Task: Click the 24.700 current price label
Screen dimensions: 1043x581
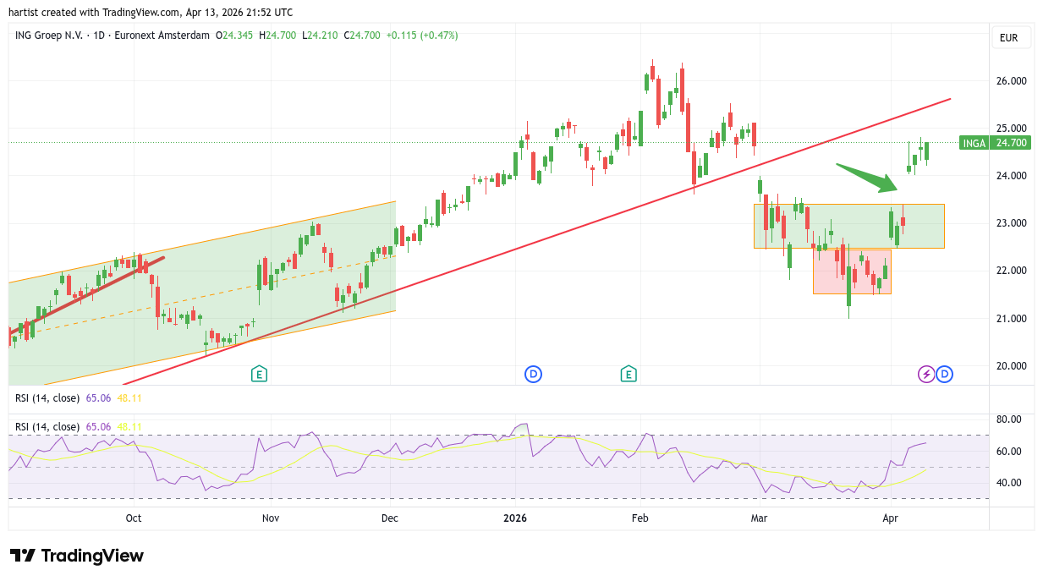Action: 1012,143
